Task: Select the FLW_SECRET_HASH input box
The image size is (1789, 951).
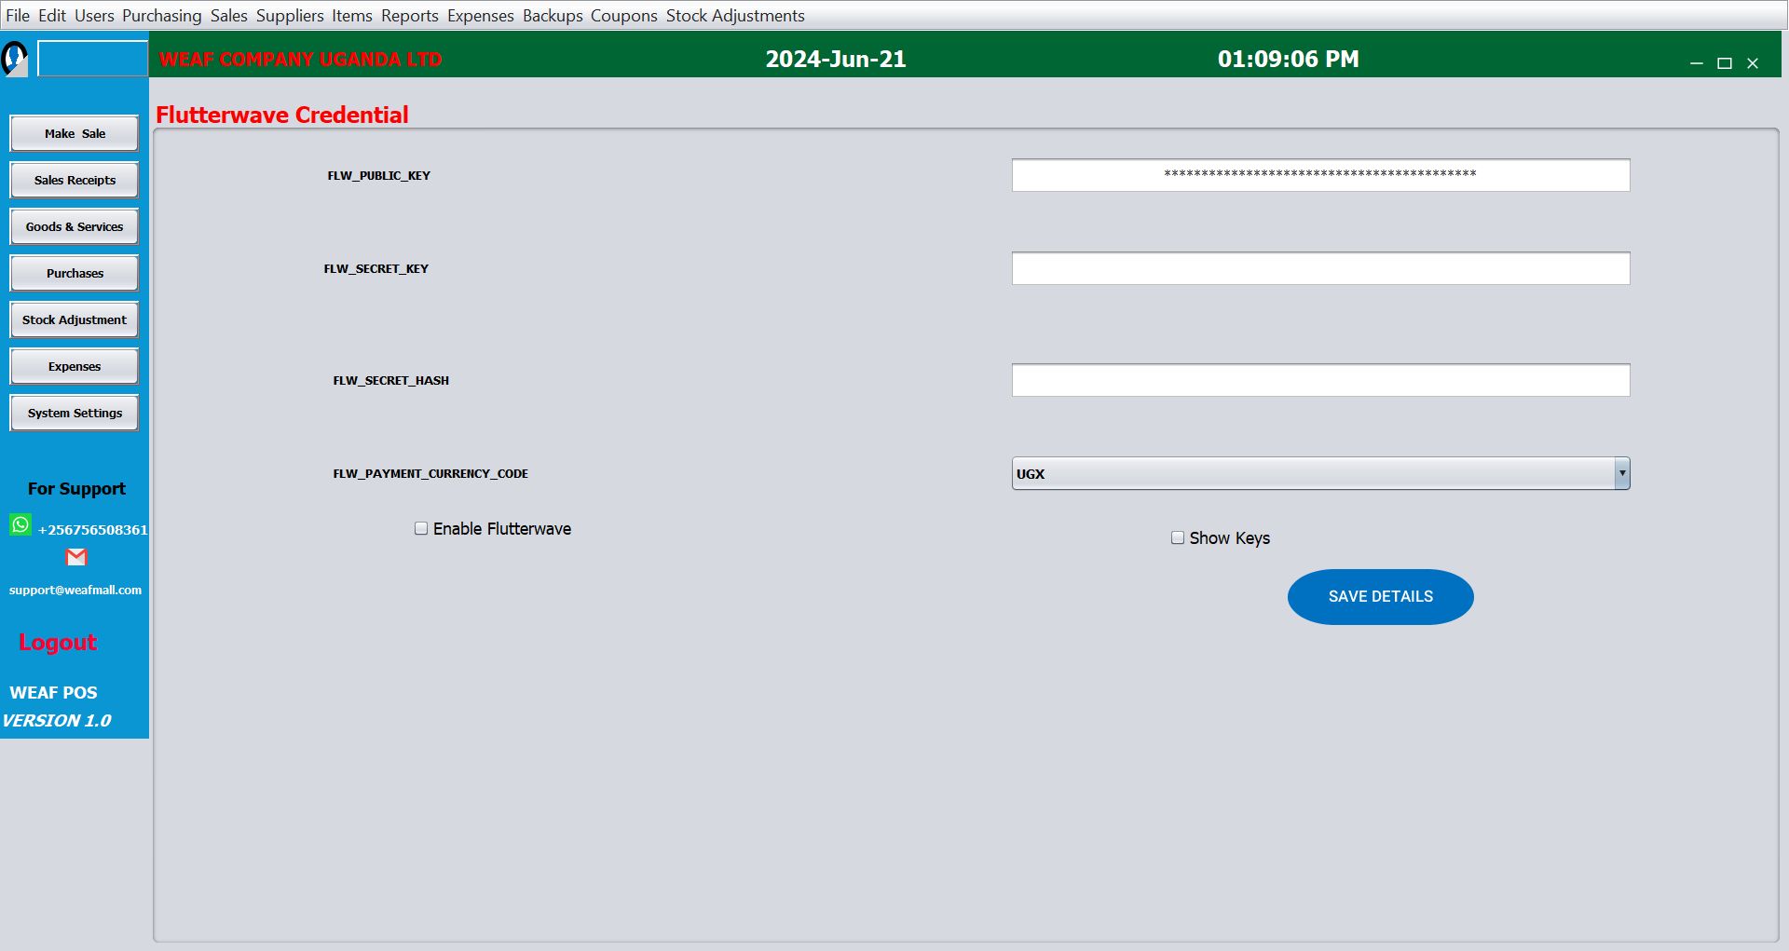Action: 1320,380
